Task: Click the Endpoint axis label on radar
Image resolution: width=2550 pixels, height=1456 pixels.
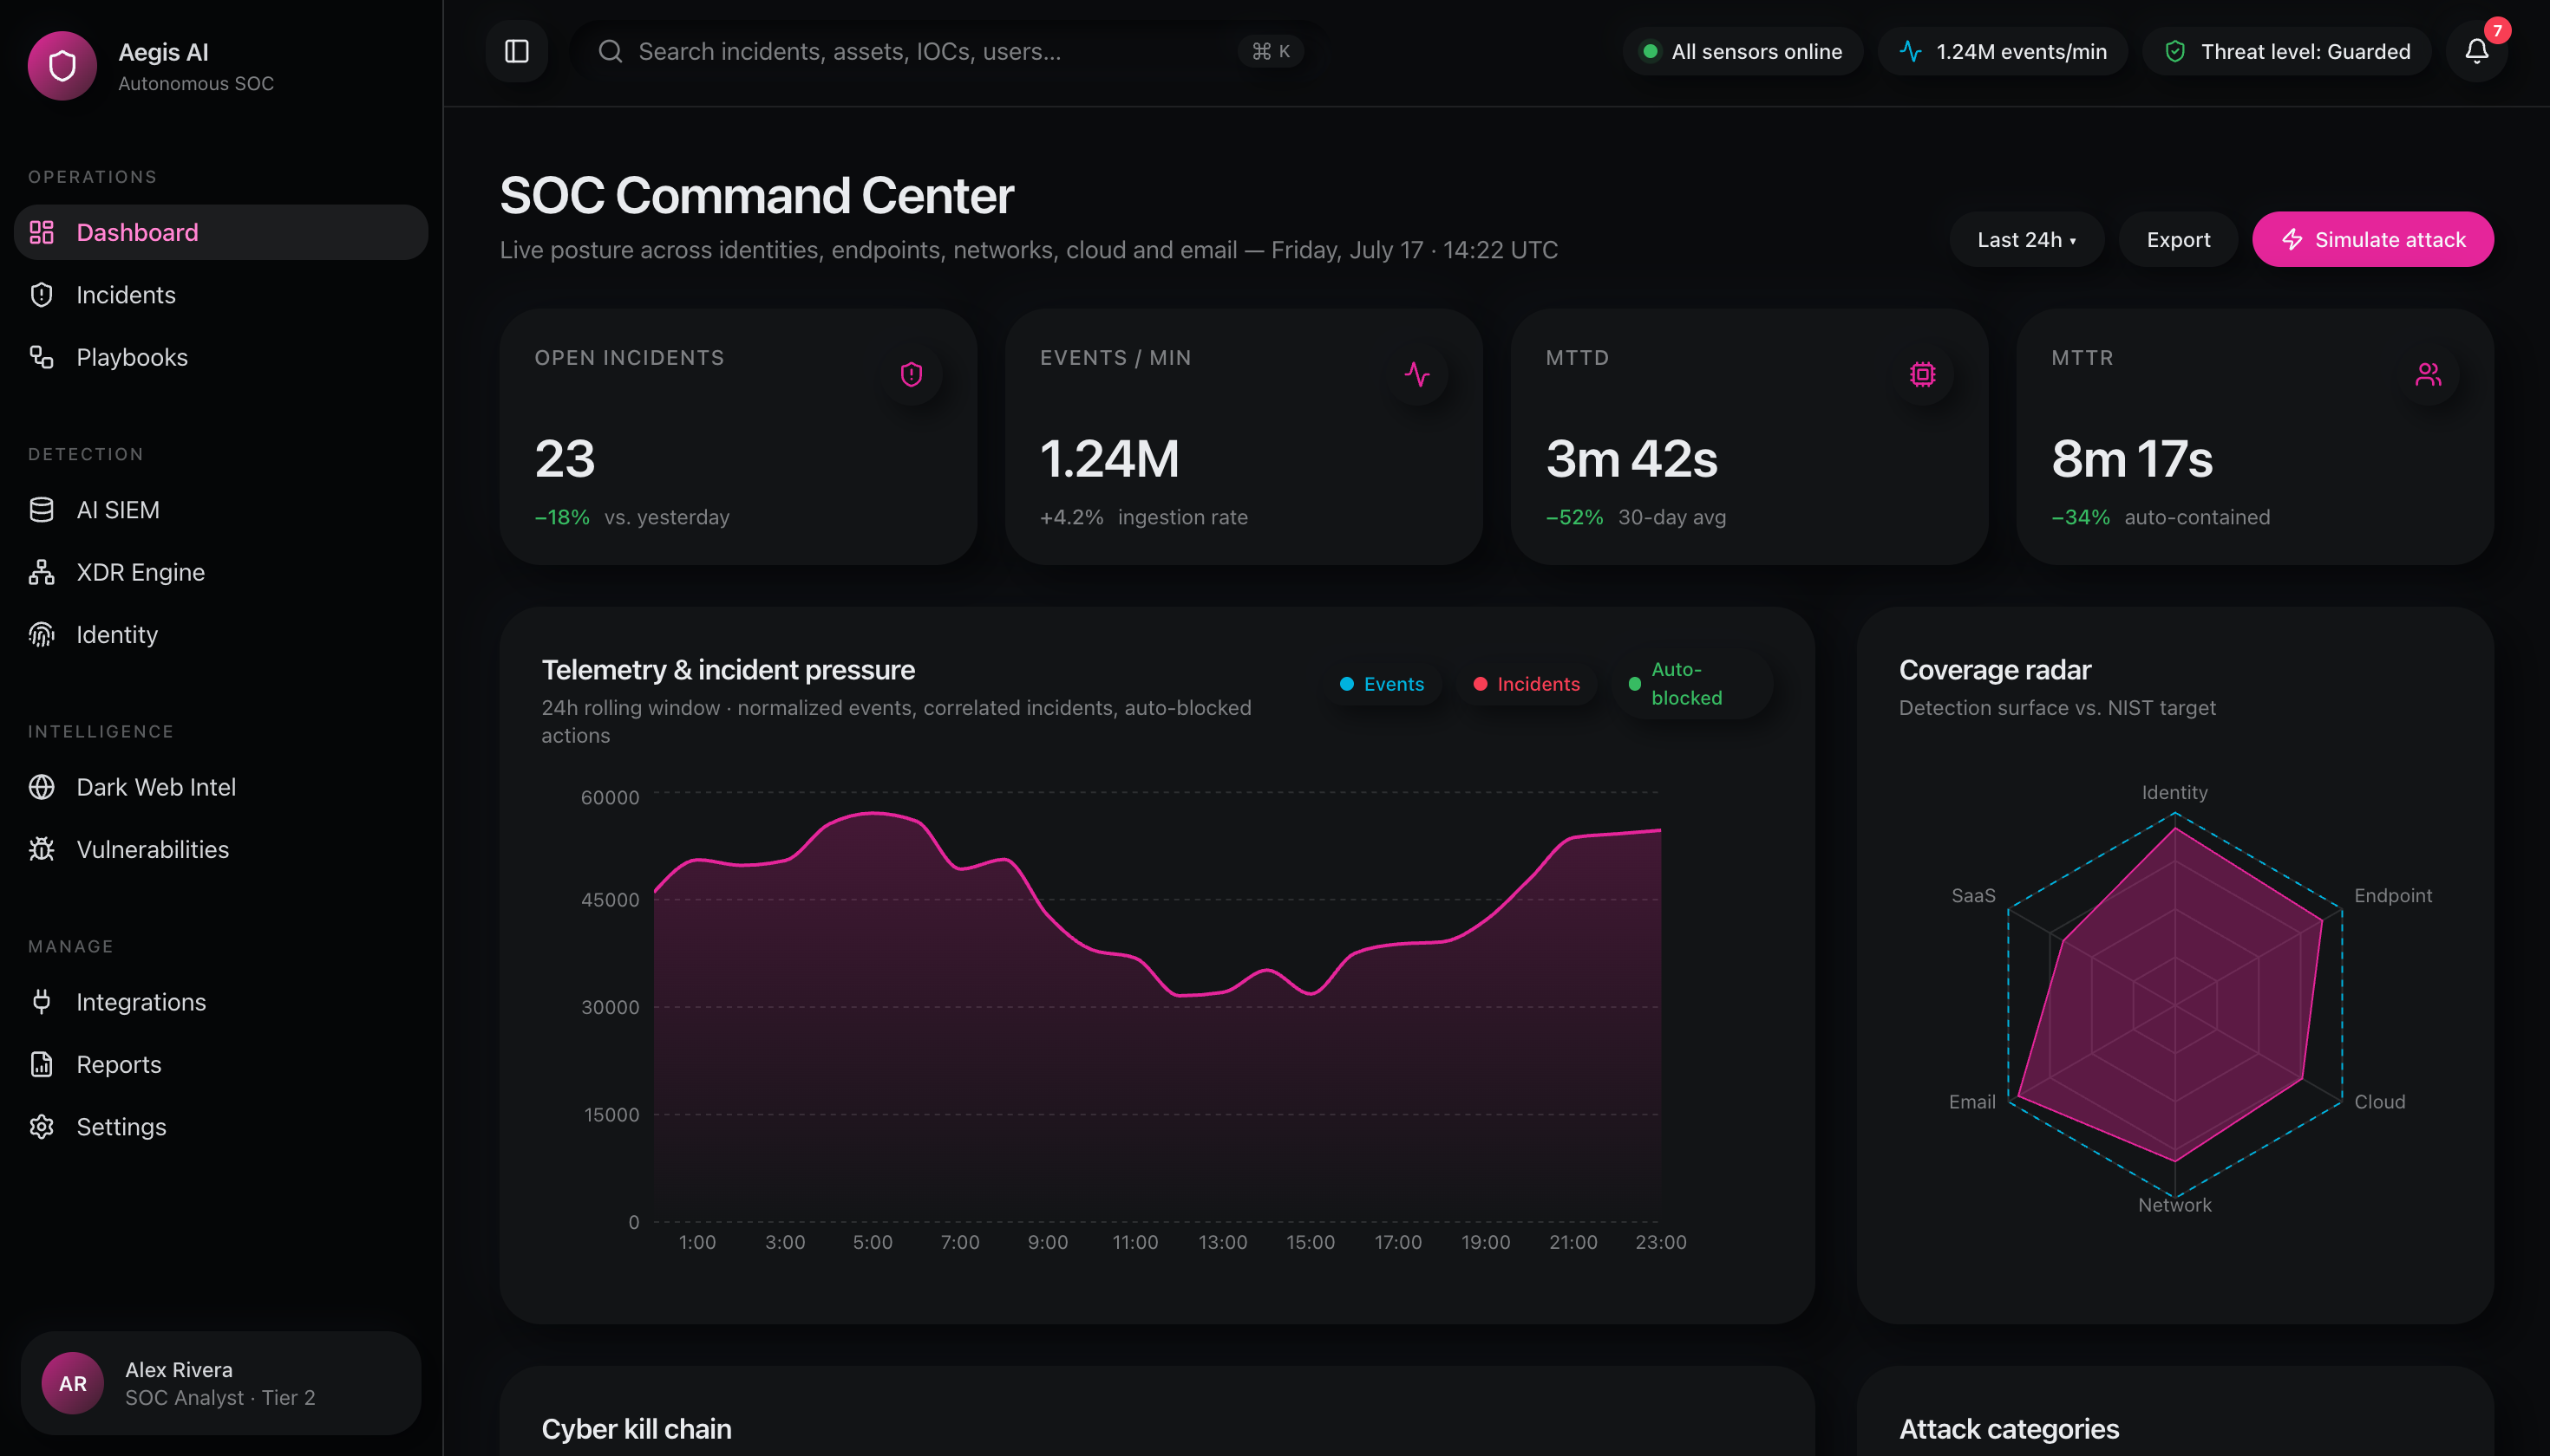Action: click(2392, 895)
